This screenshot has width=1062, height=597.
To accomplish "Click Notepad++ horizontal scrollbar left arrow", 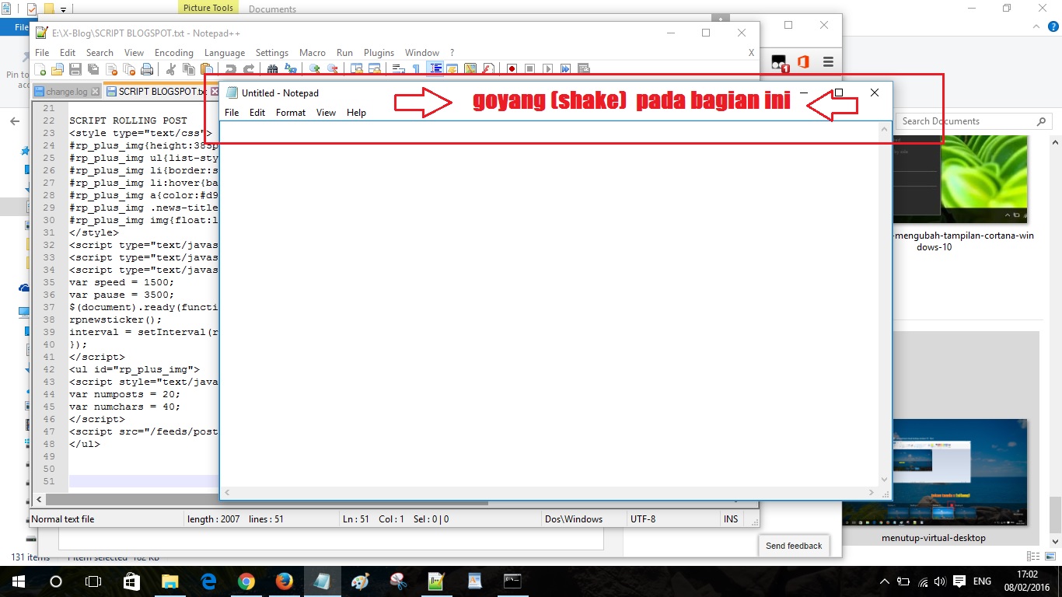I will pyautogui.click(x=38, y=501).
